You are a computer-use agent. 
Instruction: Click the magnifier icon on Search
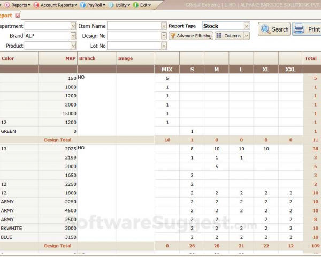pos(265,29)
